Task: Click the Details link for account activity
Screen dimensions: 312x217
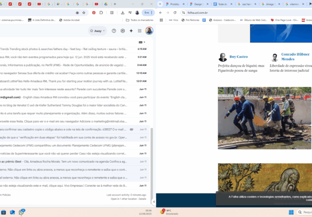Action: [142, 199]
